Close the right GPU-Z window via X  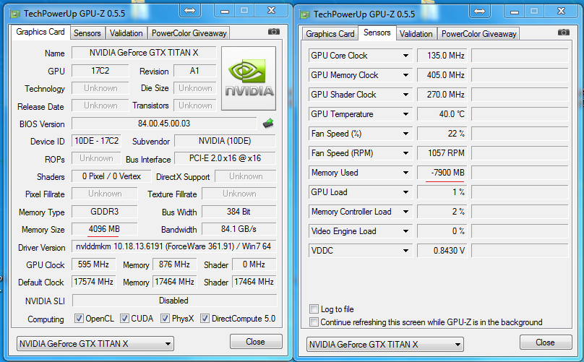pyautogui.click(x=562, y=11)
